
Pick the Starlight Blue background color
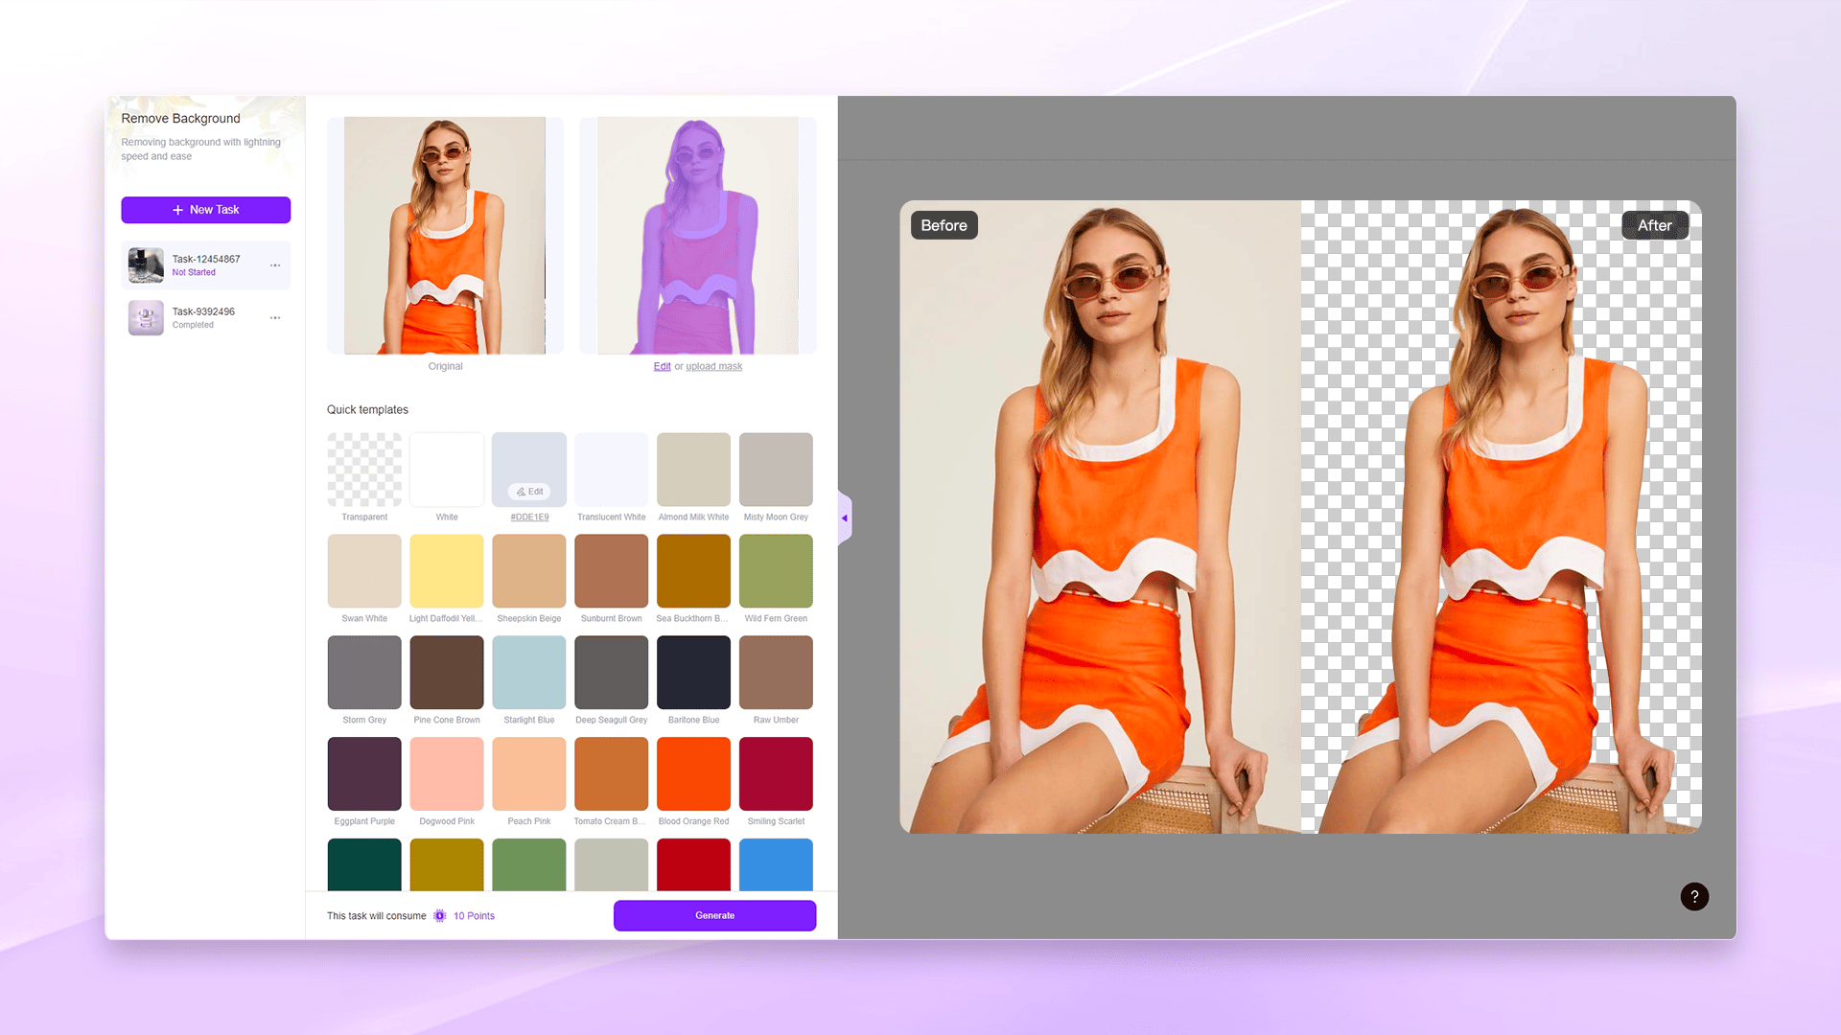coord(529,672)
